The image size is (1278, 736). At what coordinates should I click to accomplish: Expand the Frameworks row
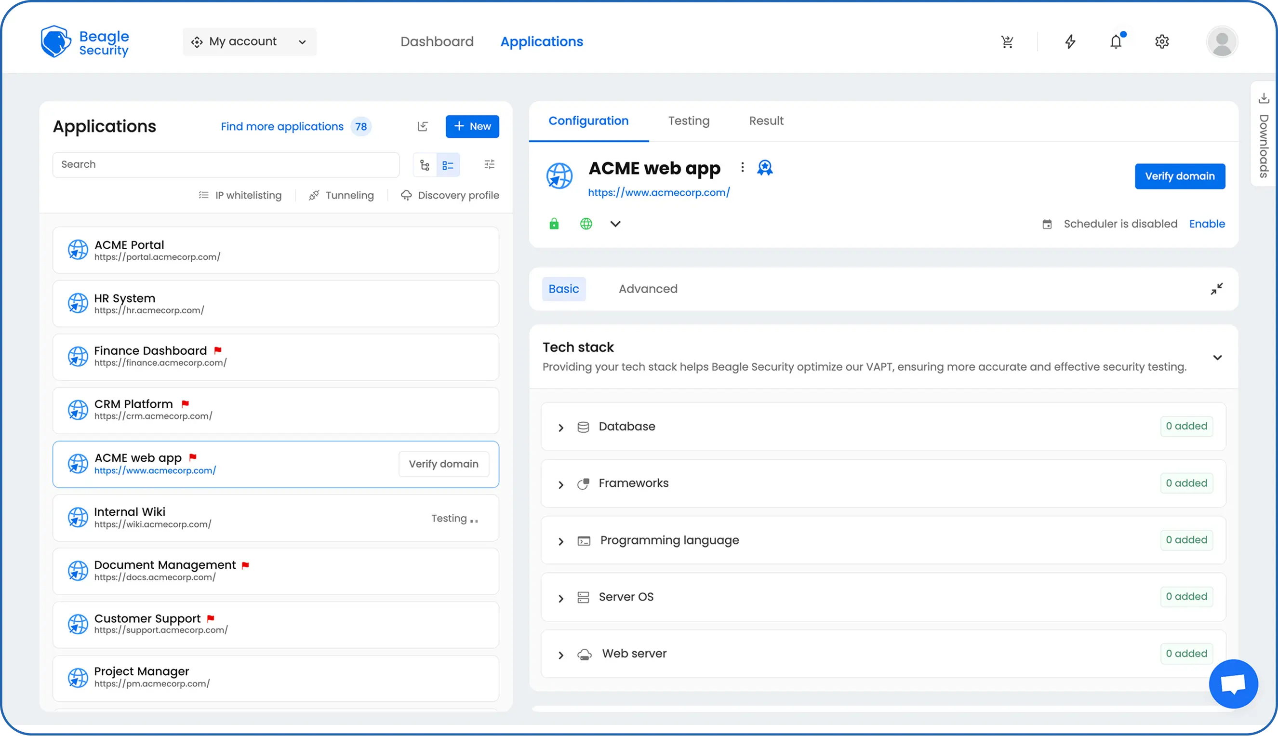pyautogui.click(x=560, y=485)
